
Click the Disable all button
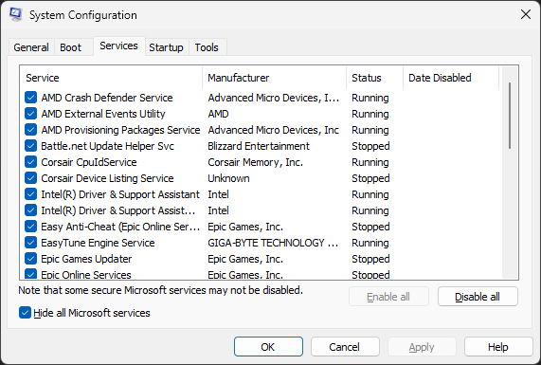(x=478, y=297)
